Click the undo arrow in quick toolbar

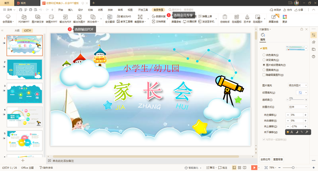pyautogui.click(x=41, y=10)
